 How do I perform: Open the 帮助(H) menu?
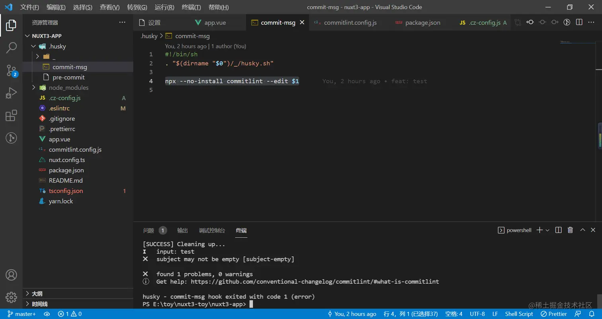tap(219, 7)
